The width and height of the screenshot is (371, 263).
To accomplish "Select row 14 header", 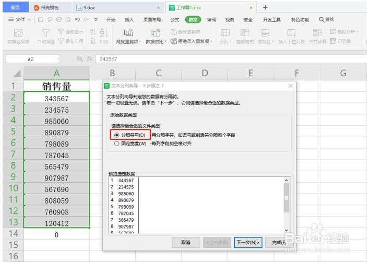I will coord(13,234).
